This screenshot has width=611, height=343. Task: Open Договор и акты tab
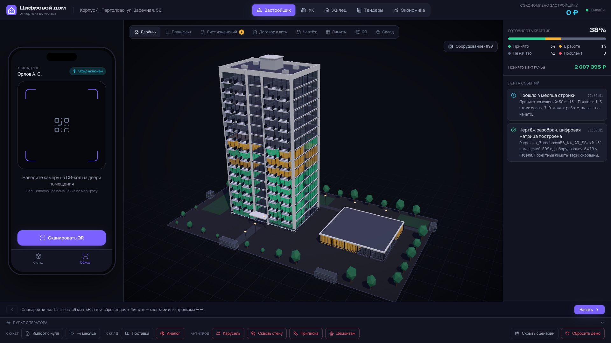pyautogui.click(x=270, y=32)
